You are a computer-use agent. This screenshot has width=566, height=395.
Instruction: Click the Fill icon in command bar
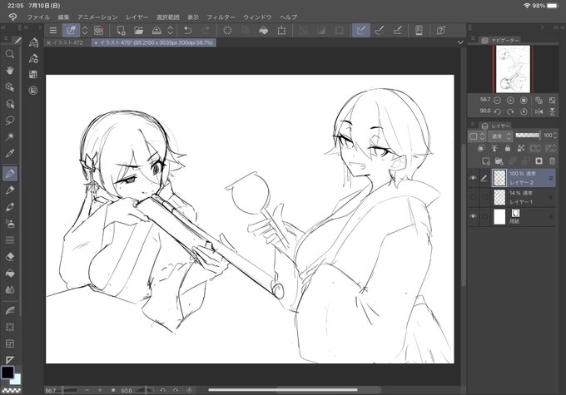click(x=264, y=30)
